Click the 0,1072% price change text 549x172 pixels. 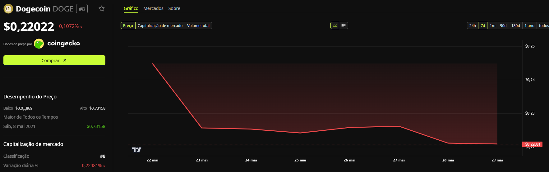click(x=69, y=26)
